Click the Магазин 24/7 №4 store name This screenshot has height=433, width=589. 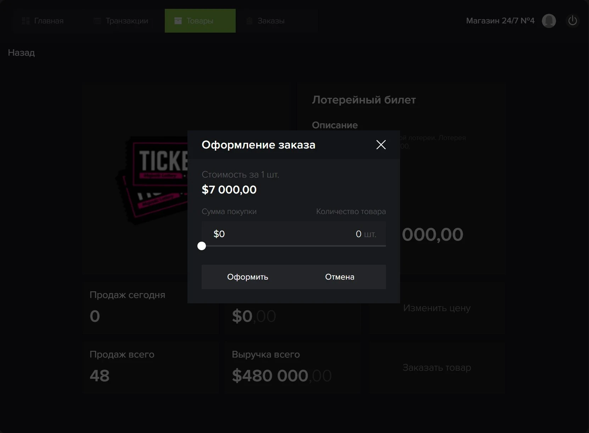click(500, 21)
